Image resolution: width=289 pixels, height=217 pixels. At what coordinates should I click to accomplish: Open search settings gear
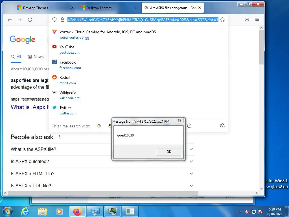coord(222,126)
